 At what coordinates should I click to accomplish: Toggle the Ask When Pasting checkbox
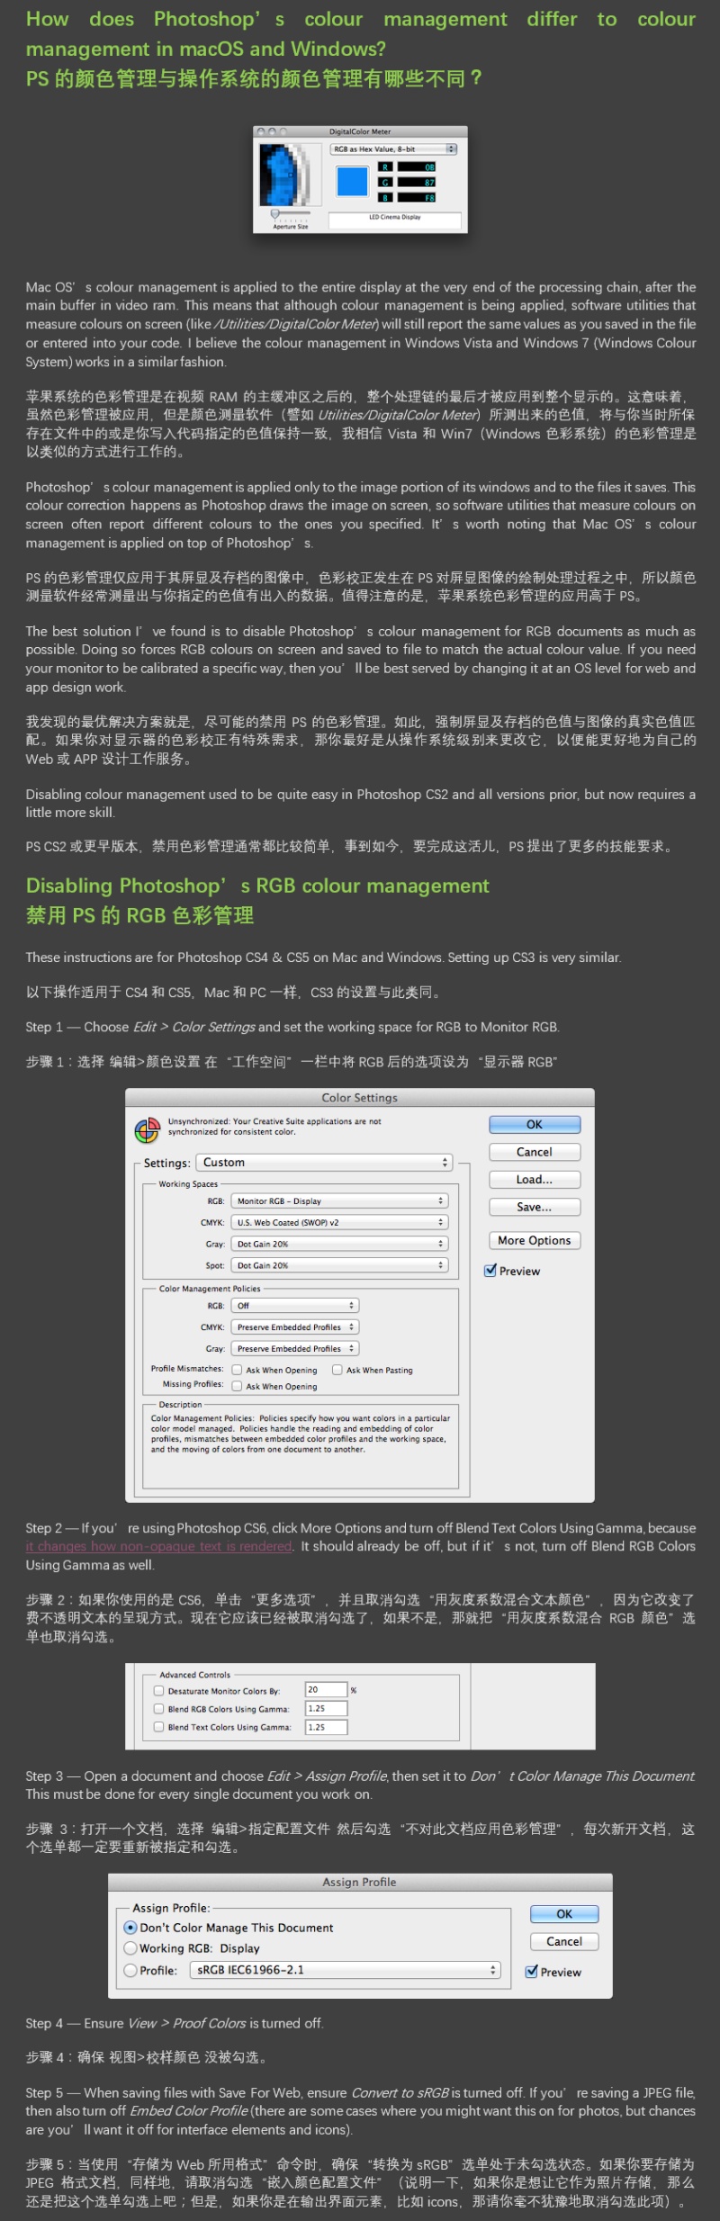click(337, 1370)
